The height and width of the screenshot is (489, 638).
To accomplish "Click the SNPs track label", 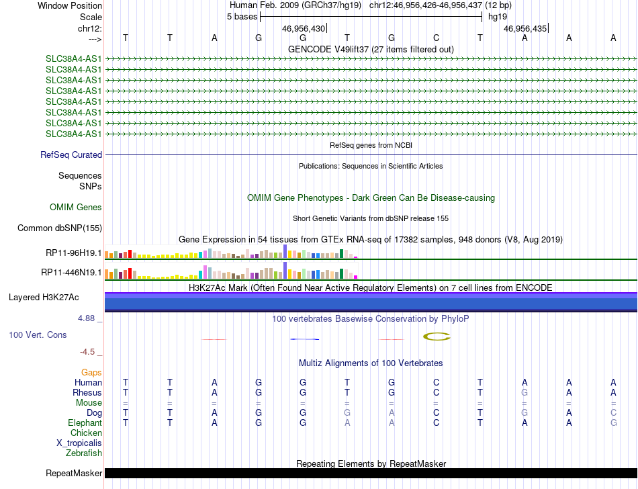I will coord(91,186).
